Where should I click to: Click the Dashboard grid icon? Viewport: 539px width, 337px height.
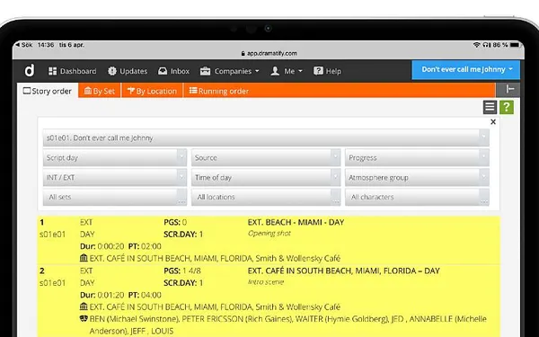pyautogui.click(x=53, y=71)
